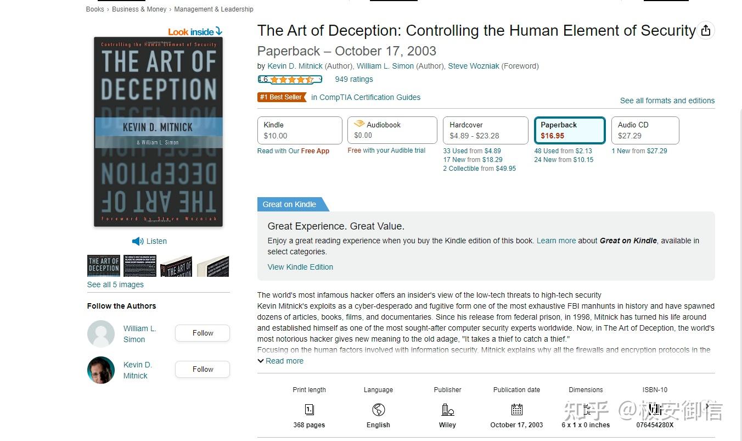Click the Listen speaker icon
This screenshot has height=441, width=742.
[138, 241]
